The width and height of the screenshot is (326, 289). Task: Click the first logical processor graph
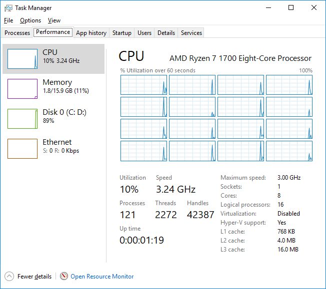point(143,85)
